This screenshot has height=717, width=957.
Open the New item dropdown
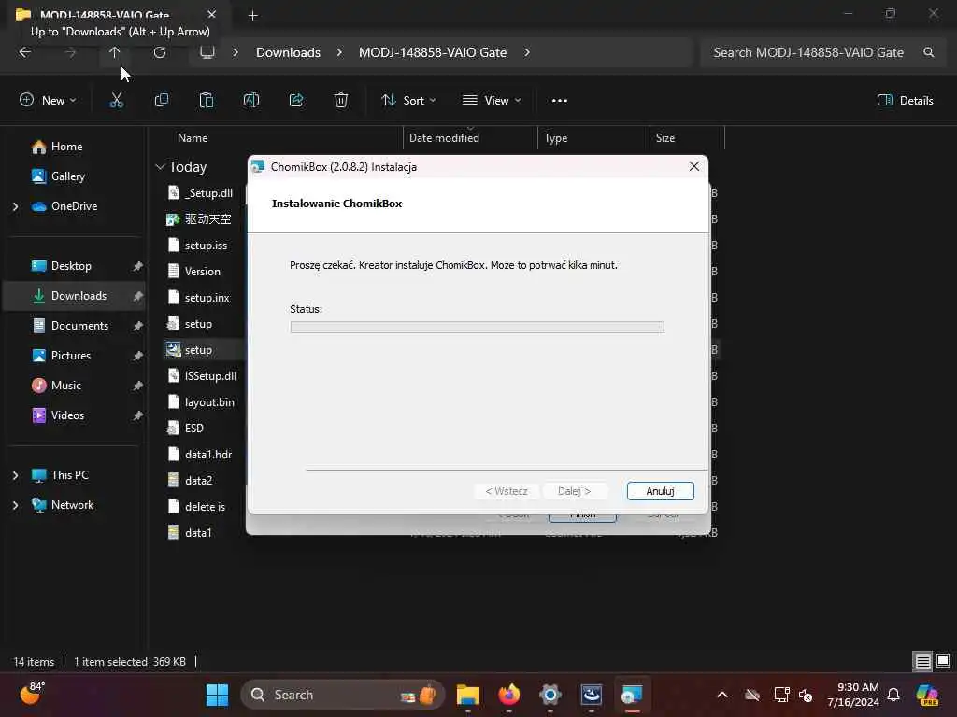pyautogui.click(x=49, y=101)
